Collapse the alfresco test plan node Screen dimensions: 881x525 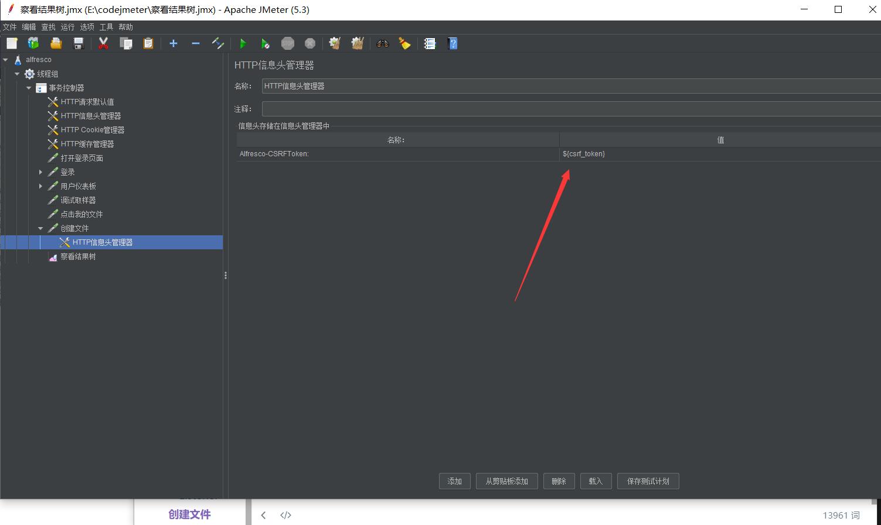click(x=5, y=60)
